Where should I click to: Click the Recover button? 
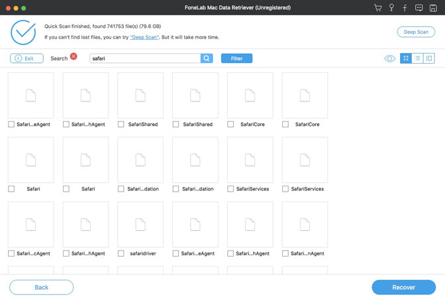point(403,287)
